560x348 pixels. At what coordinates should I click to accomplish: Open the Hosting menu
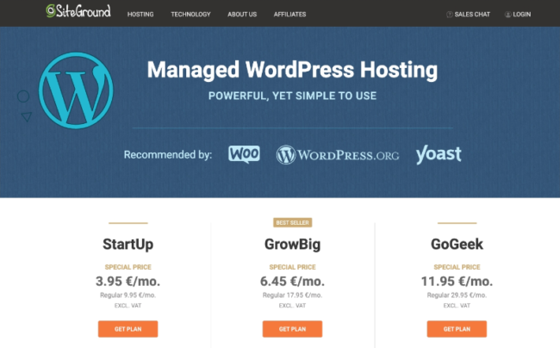[140, 15]
